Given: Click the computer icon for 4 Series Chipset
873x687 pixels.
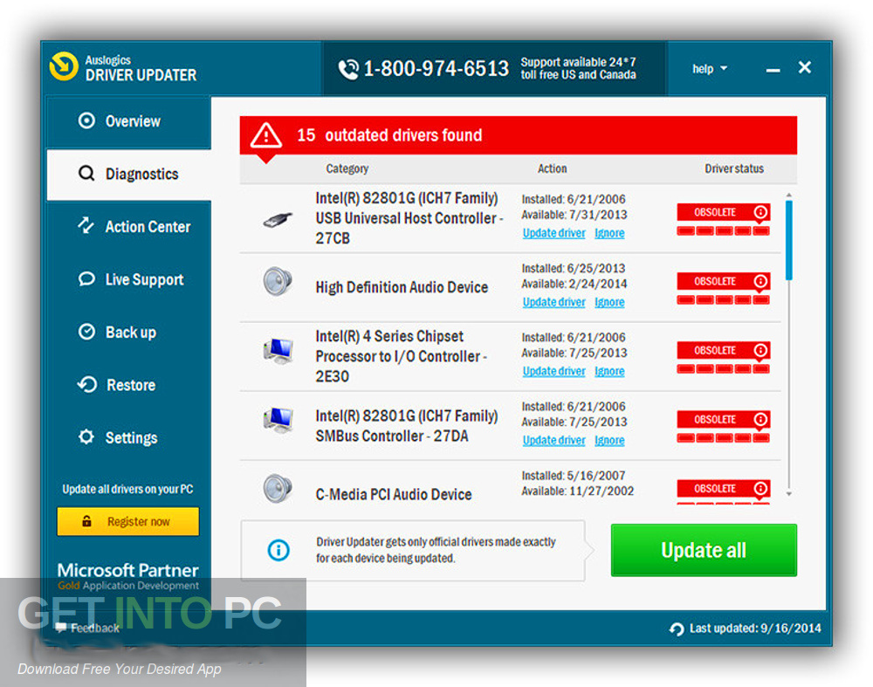Looking at the screenshot, I should coord(278,351).
